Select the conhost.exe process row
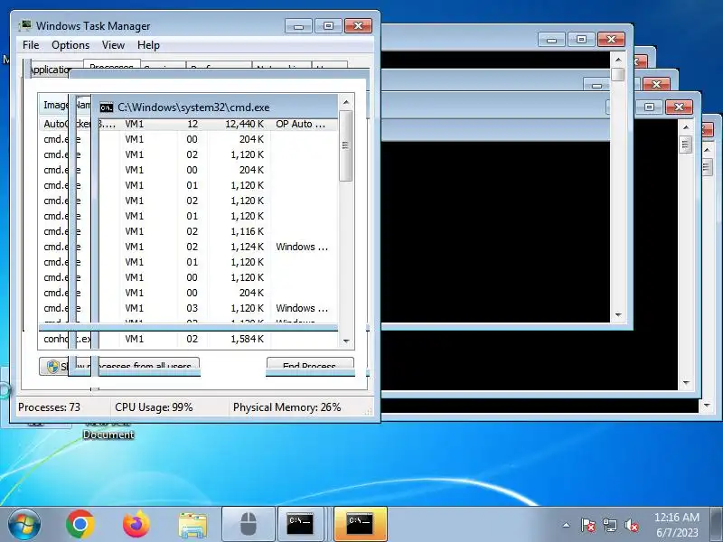This screenshot has width=723, height=542. pos(188,339)
